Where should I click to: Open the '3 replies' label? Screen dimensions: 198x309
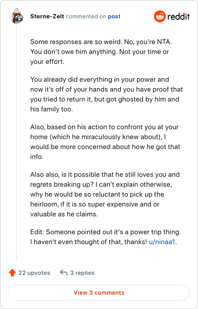pyautogui.click(x=82, y=273)
